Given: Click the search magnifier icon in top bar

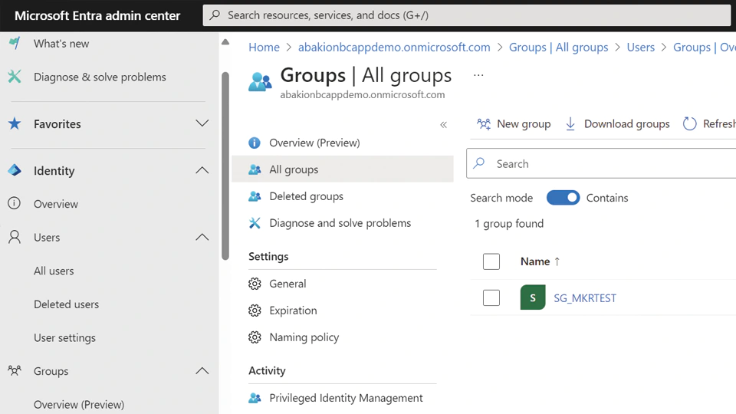Looking at the screenshot, I should (x=215, y=15).
